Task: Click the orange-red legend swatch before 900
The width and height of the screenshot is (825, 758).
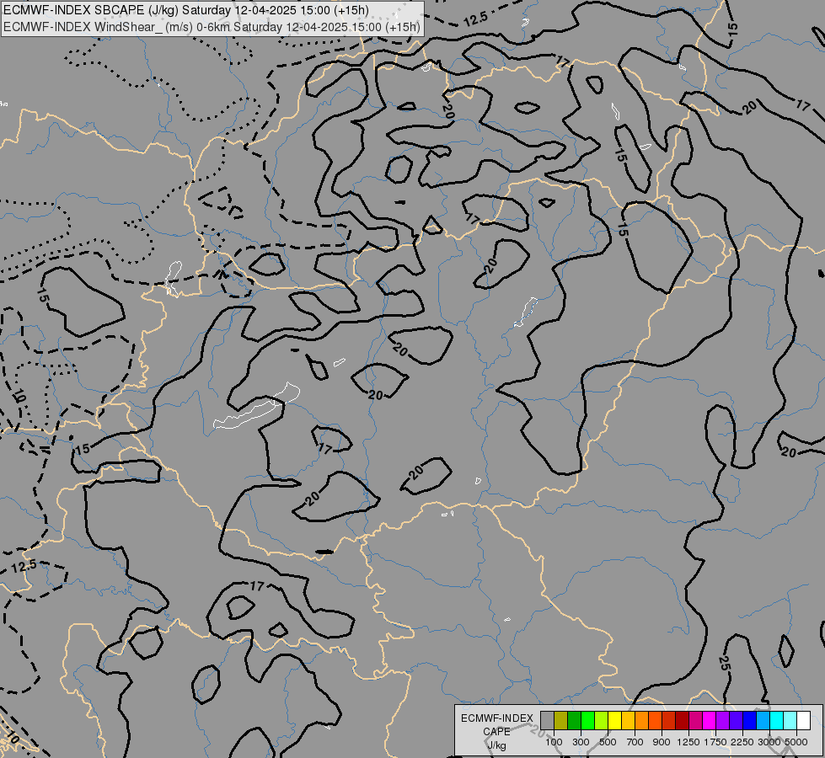Action: [x=655, y=721]
